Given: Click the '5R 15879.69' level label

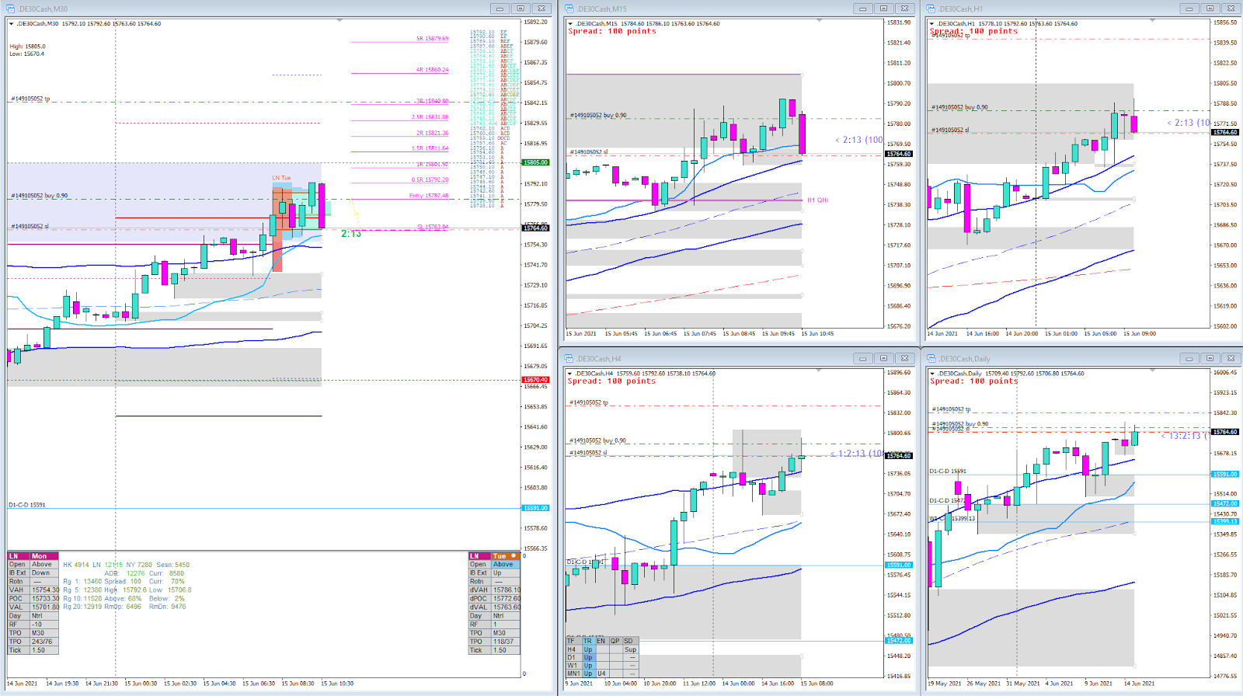Looking at the screenshot, I should pyautogui.click(x=432, y=38).
